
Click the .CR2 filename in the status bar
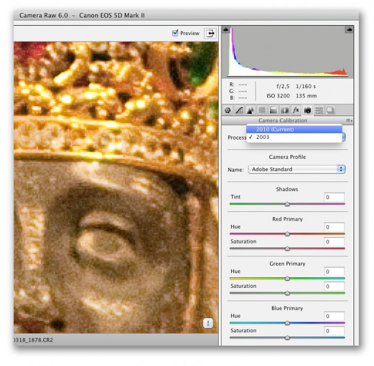tap(33, 340)
